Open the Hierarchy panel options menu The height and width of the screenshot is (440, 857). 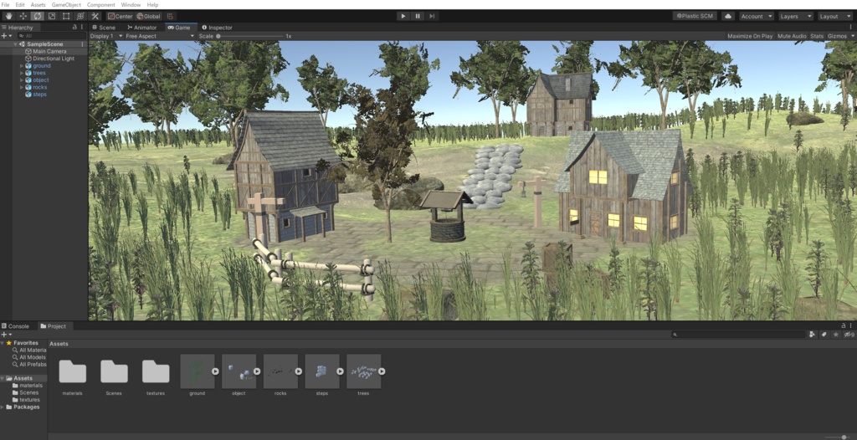(x=83, y=27)
